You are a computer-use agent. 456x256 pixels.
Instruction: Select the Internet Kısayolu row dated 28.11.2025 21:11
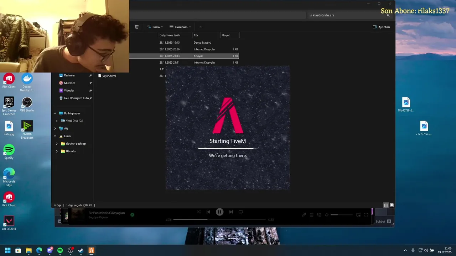[184, 62]
